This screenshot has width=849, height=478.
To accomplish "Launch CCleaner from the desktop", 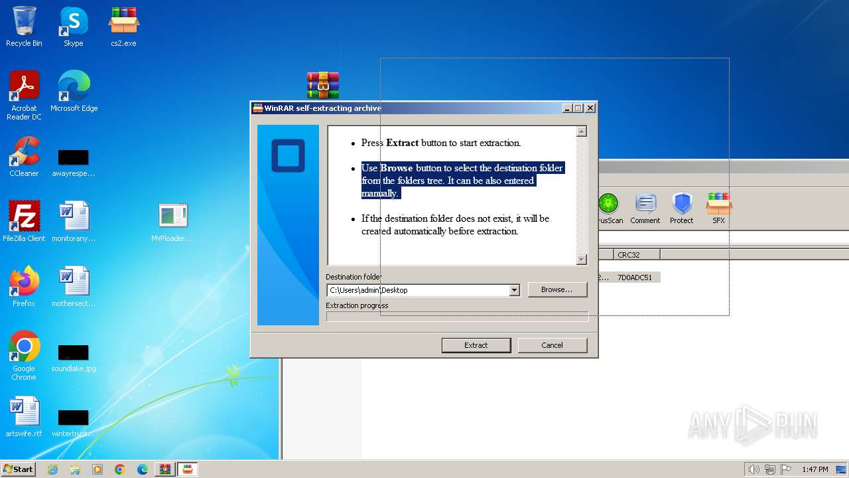I will click(x=24, y=157).
